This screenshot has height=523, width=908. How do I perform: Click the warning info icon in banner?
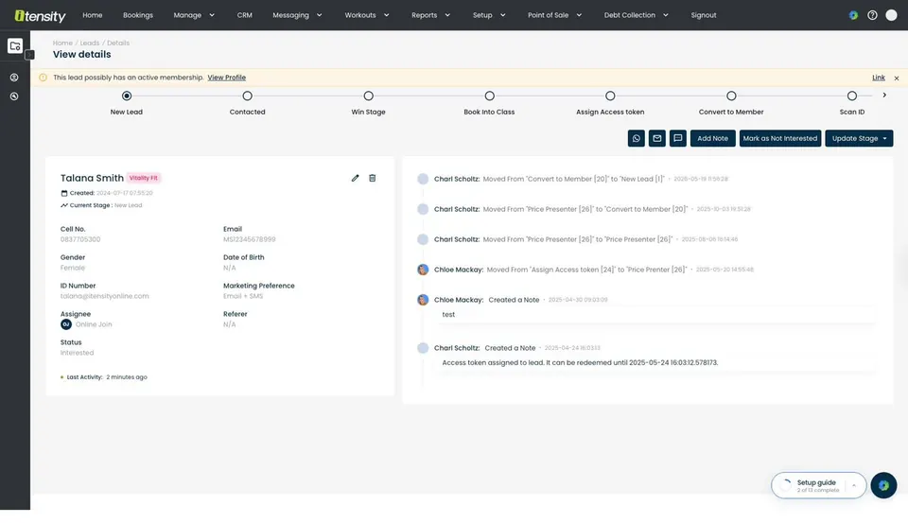[x=43, y=77]
